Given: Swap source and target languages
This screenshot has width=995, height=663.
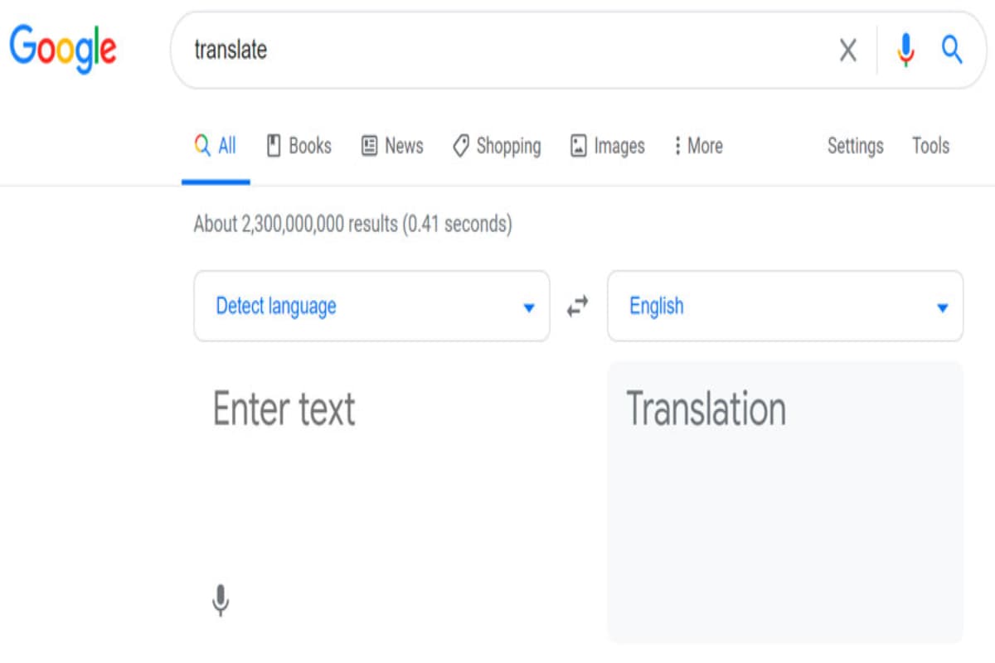Looking at the screenshot, I should (578, 307).
